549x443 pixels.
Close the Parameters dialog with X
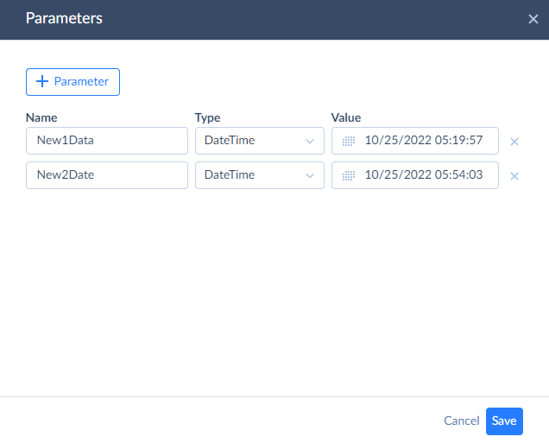click(x=533, y=19)
